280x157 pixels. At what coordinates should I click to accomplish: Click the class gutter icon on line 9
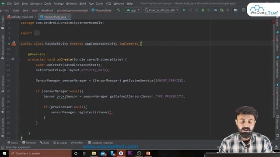tap(14, 44)
